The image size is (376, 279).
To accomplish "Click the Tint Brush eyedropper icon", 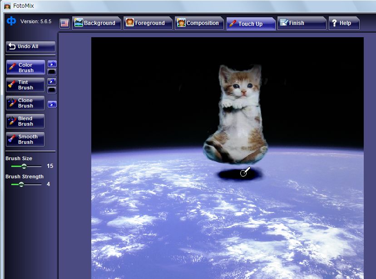I will [x=52, y=81].
